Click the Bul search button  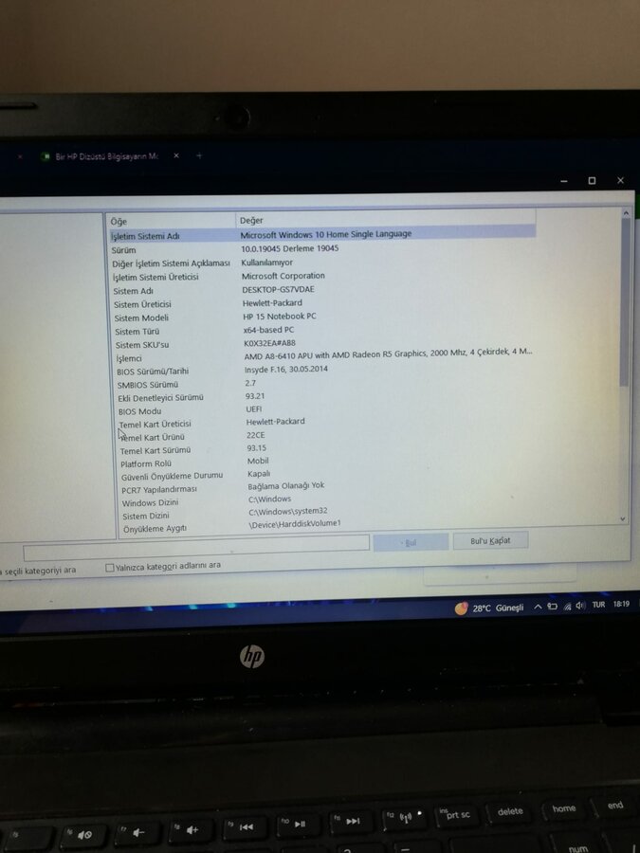pyautogui.click(x=411, y=542)
